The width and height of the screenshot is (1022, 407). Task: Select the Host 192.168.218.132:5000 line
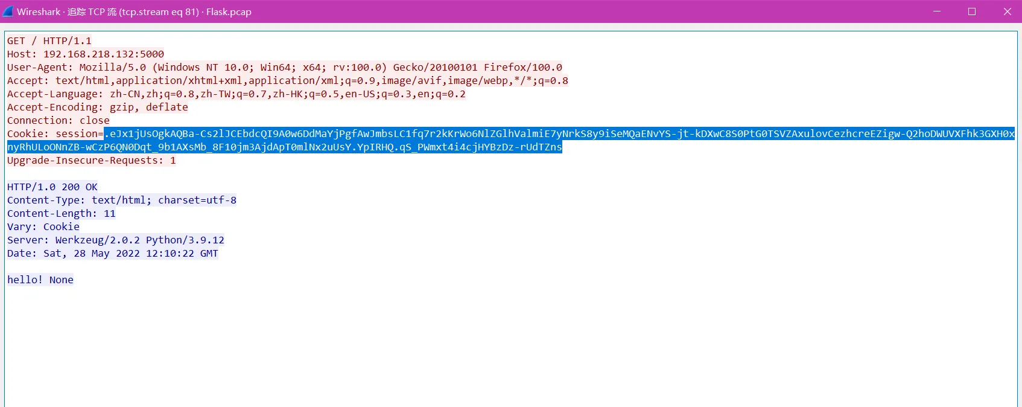click(x=86, y=54)
